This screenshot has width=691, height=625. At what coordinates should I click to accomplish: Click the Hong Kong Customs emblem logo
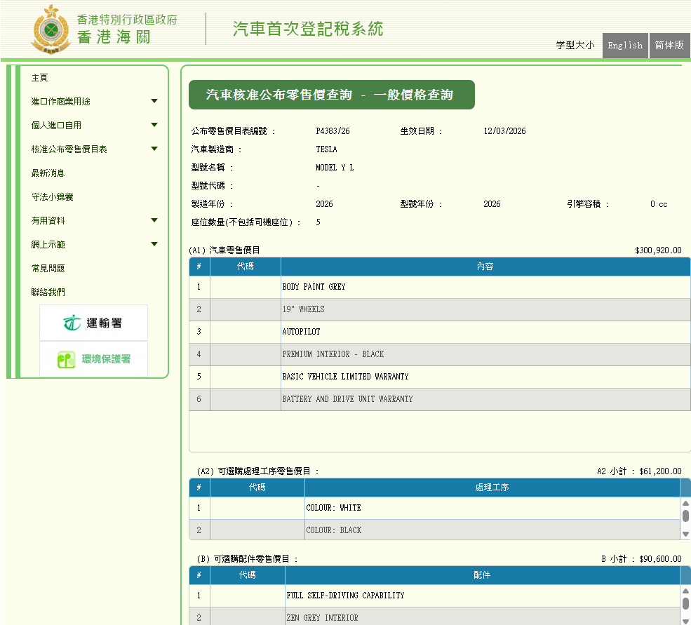point(51,29)
